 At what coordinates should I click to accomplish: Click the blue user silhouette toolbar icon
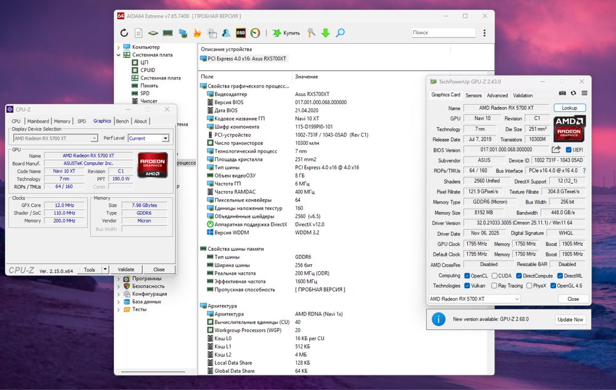[x=226, y=33]
